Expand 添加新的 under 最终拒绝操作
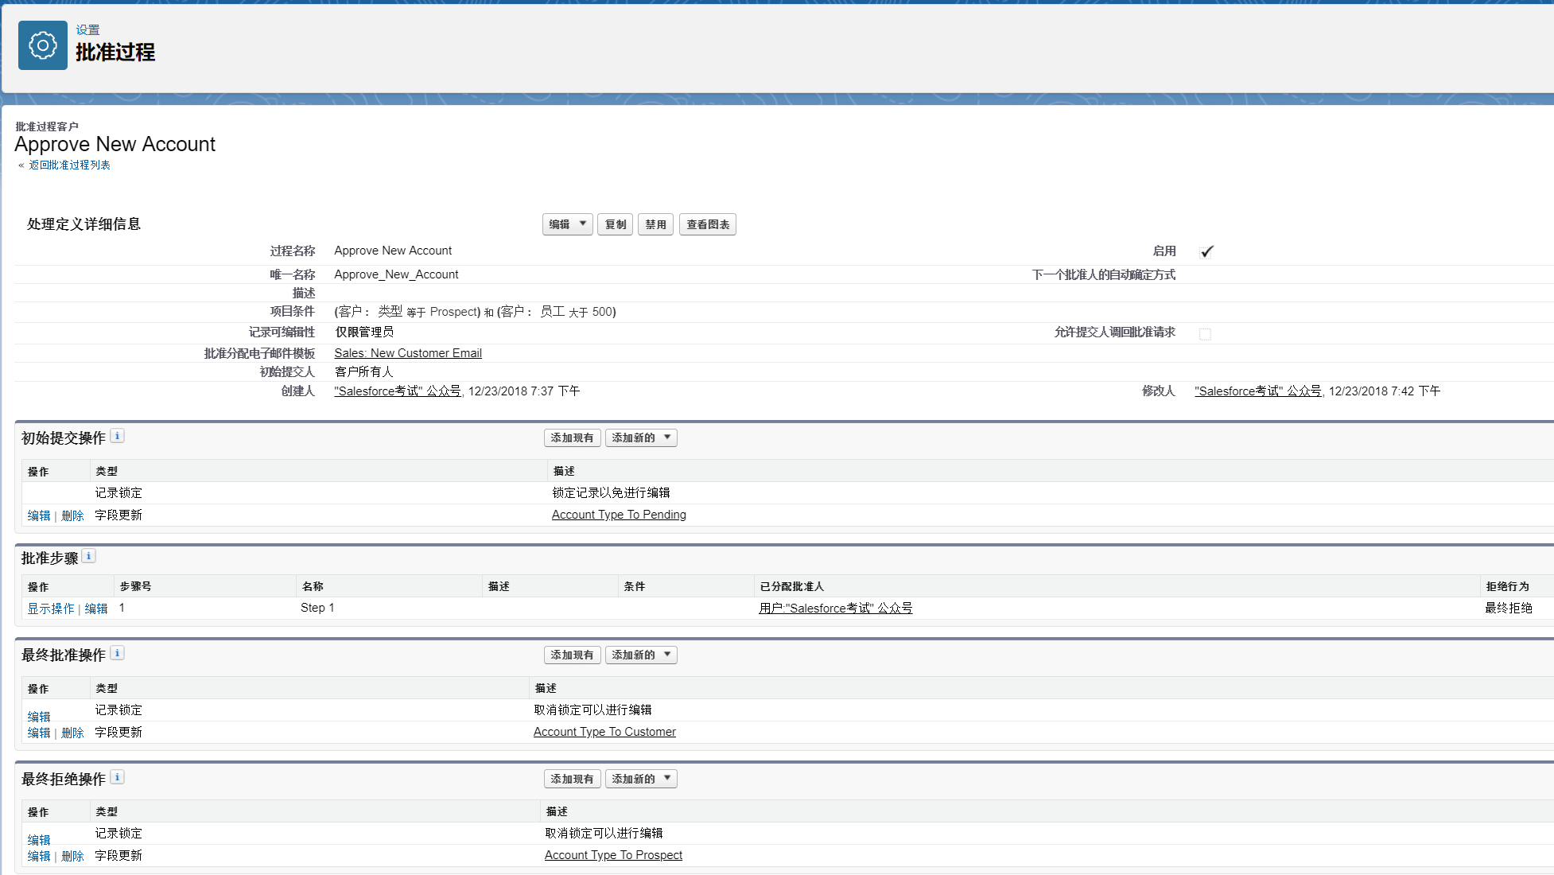The image size is (1554, 875). [x=640, y=779]
